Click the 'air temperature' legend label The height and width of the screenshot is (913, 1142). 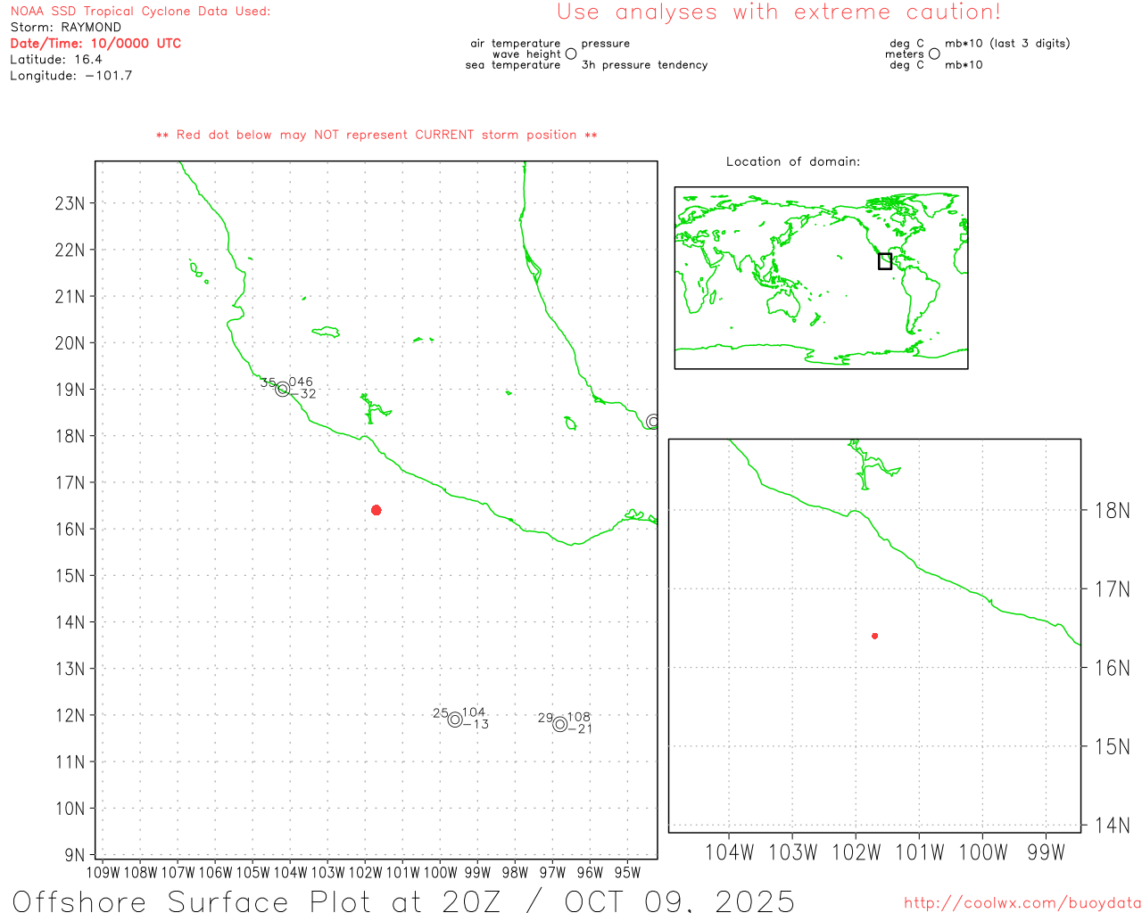516,44
